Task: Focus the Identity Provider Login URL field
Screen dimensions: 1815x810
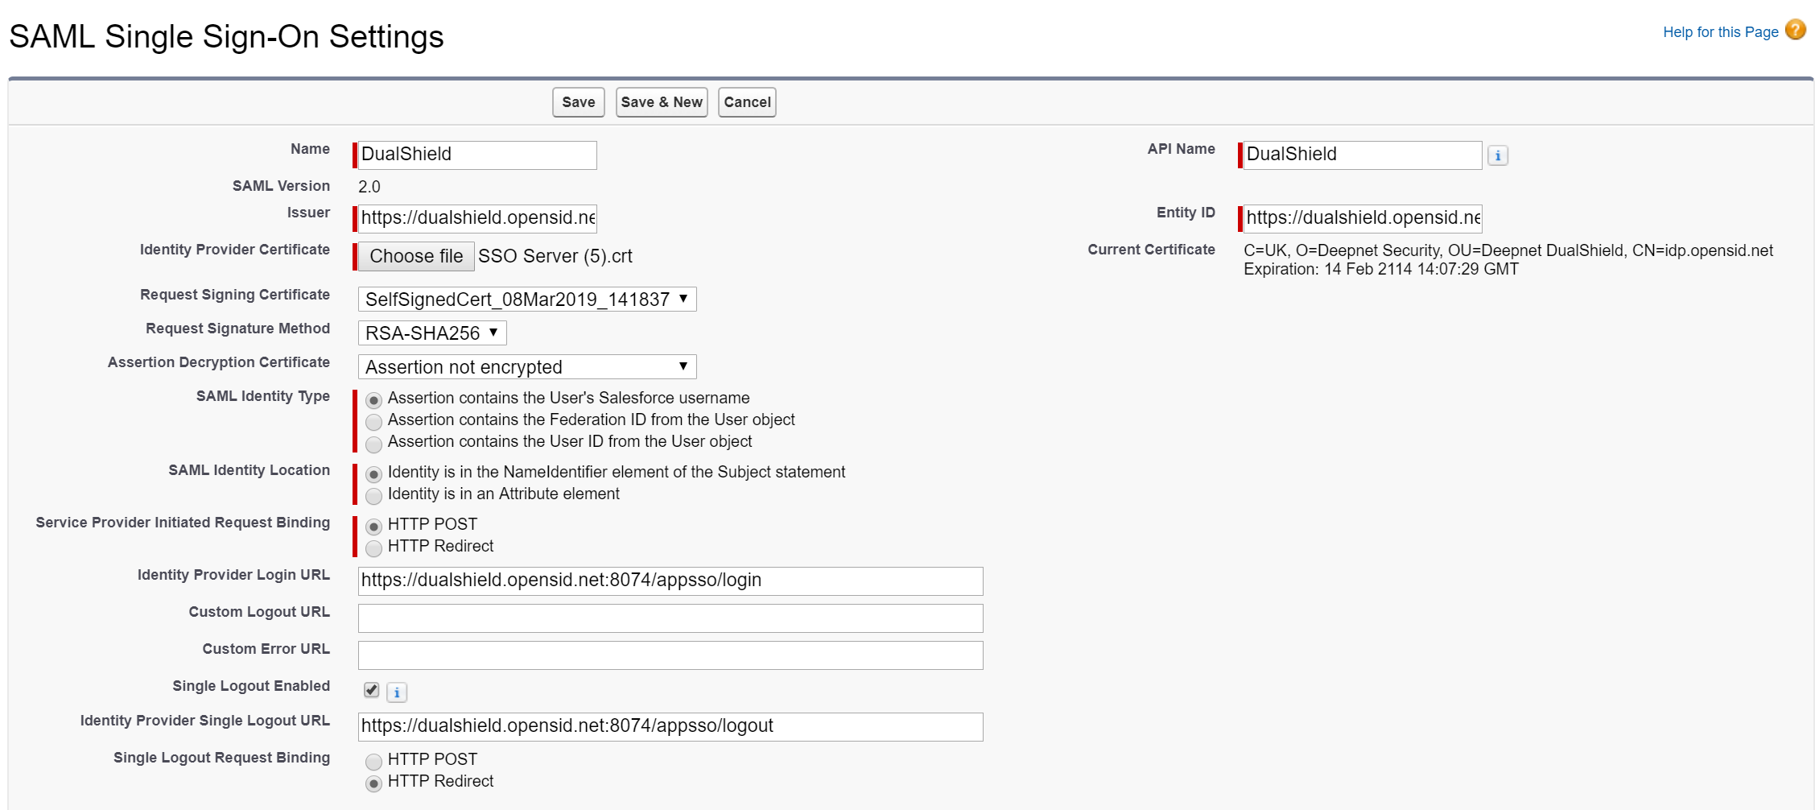Action: pos(670,581)
